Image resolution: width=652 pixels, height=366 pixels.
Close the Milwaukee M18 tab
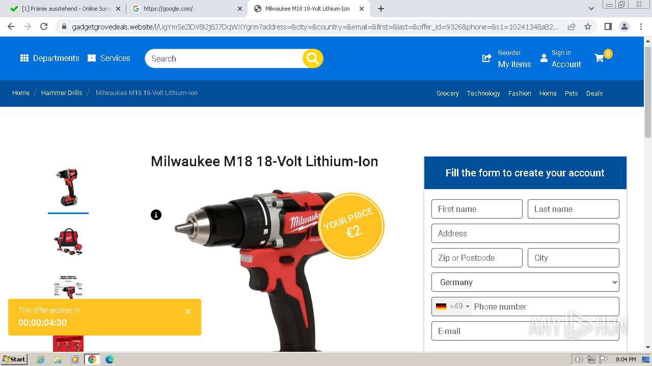coord(362,9)
